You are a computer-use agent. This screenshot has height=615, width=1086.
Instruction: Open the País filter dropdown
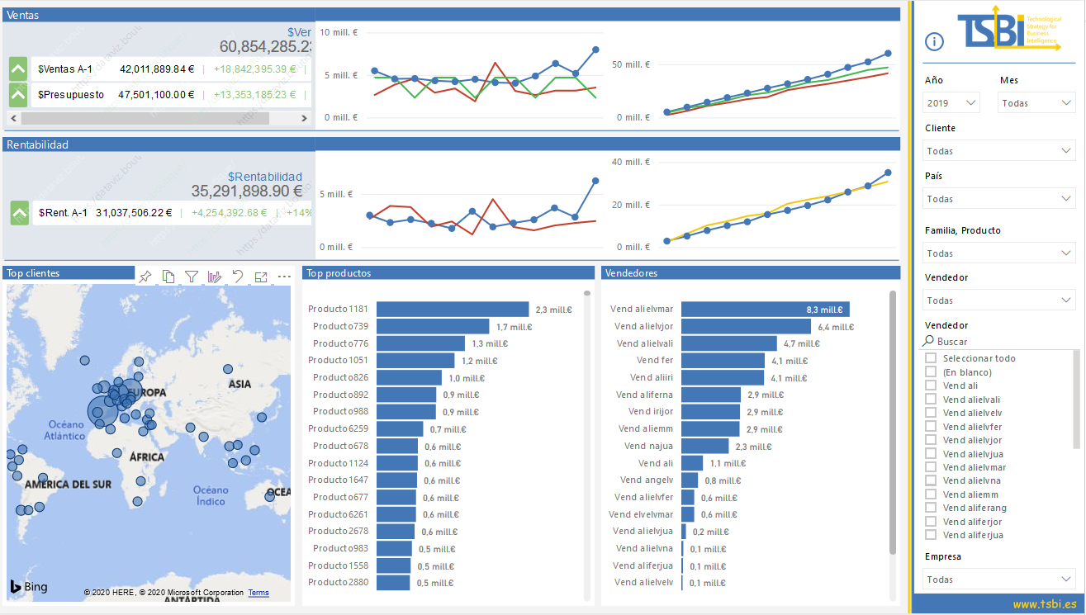998,199
